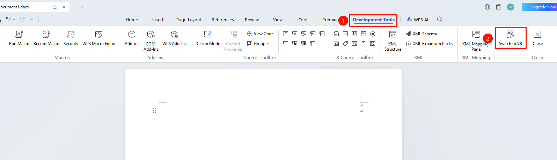Click the Upgrade Now button

pos(540,7)
